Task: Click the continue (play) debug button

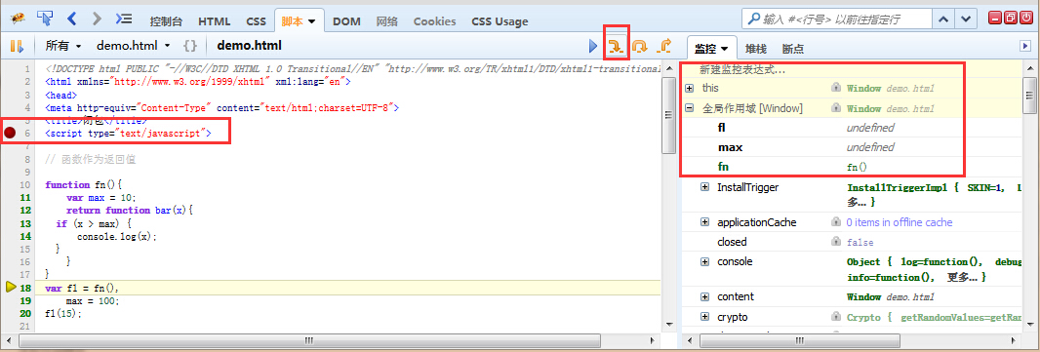Action: point(593,46)
